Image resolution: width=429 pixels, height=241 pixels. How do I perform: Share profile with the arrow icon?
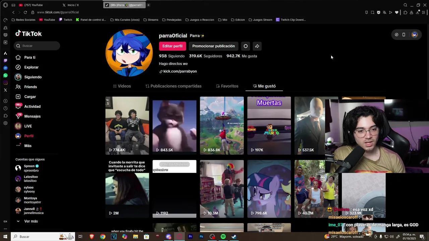pyautogui.click(x=257, y=46)
